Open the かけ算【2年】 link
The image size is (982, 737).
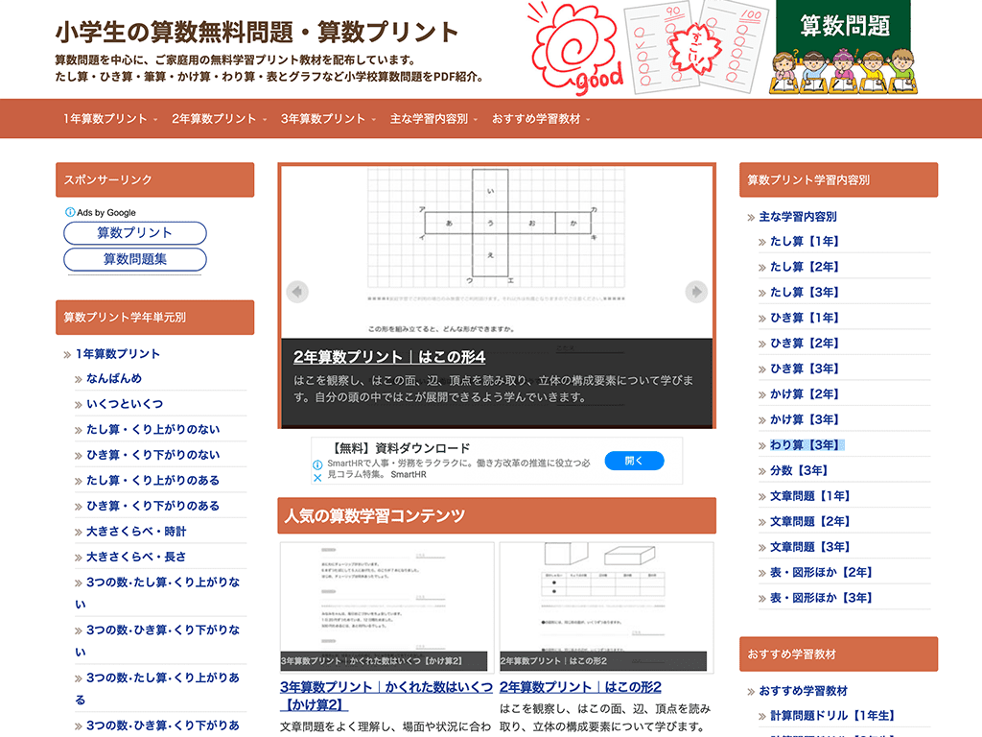pos(805,394)
